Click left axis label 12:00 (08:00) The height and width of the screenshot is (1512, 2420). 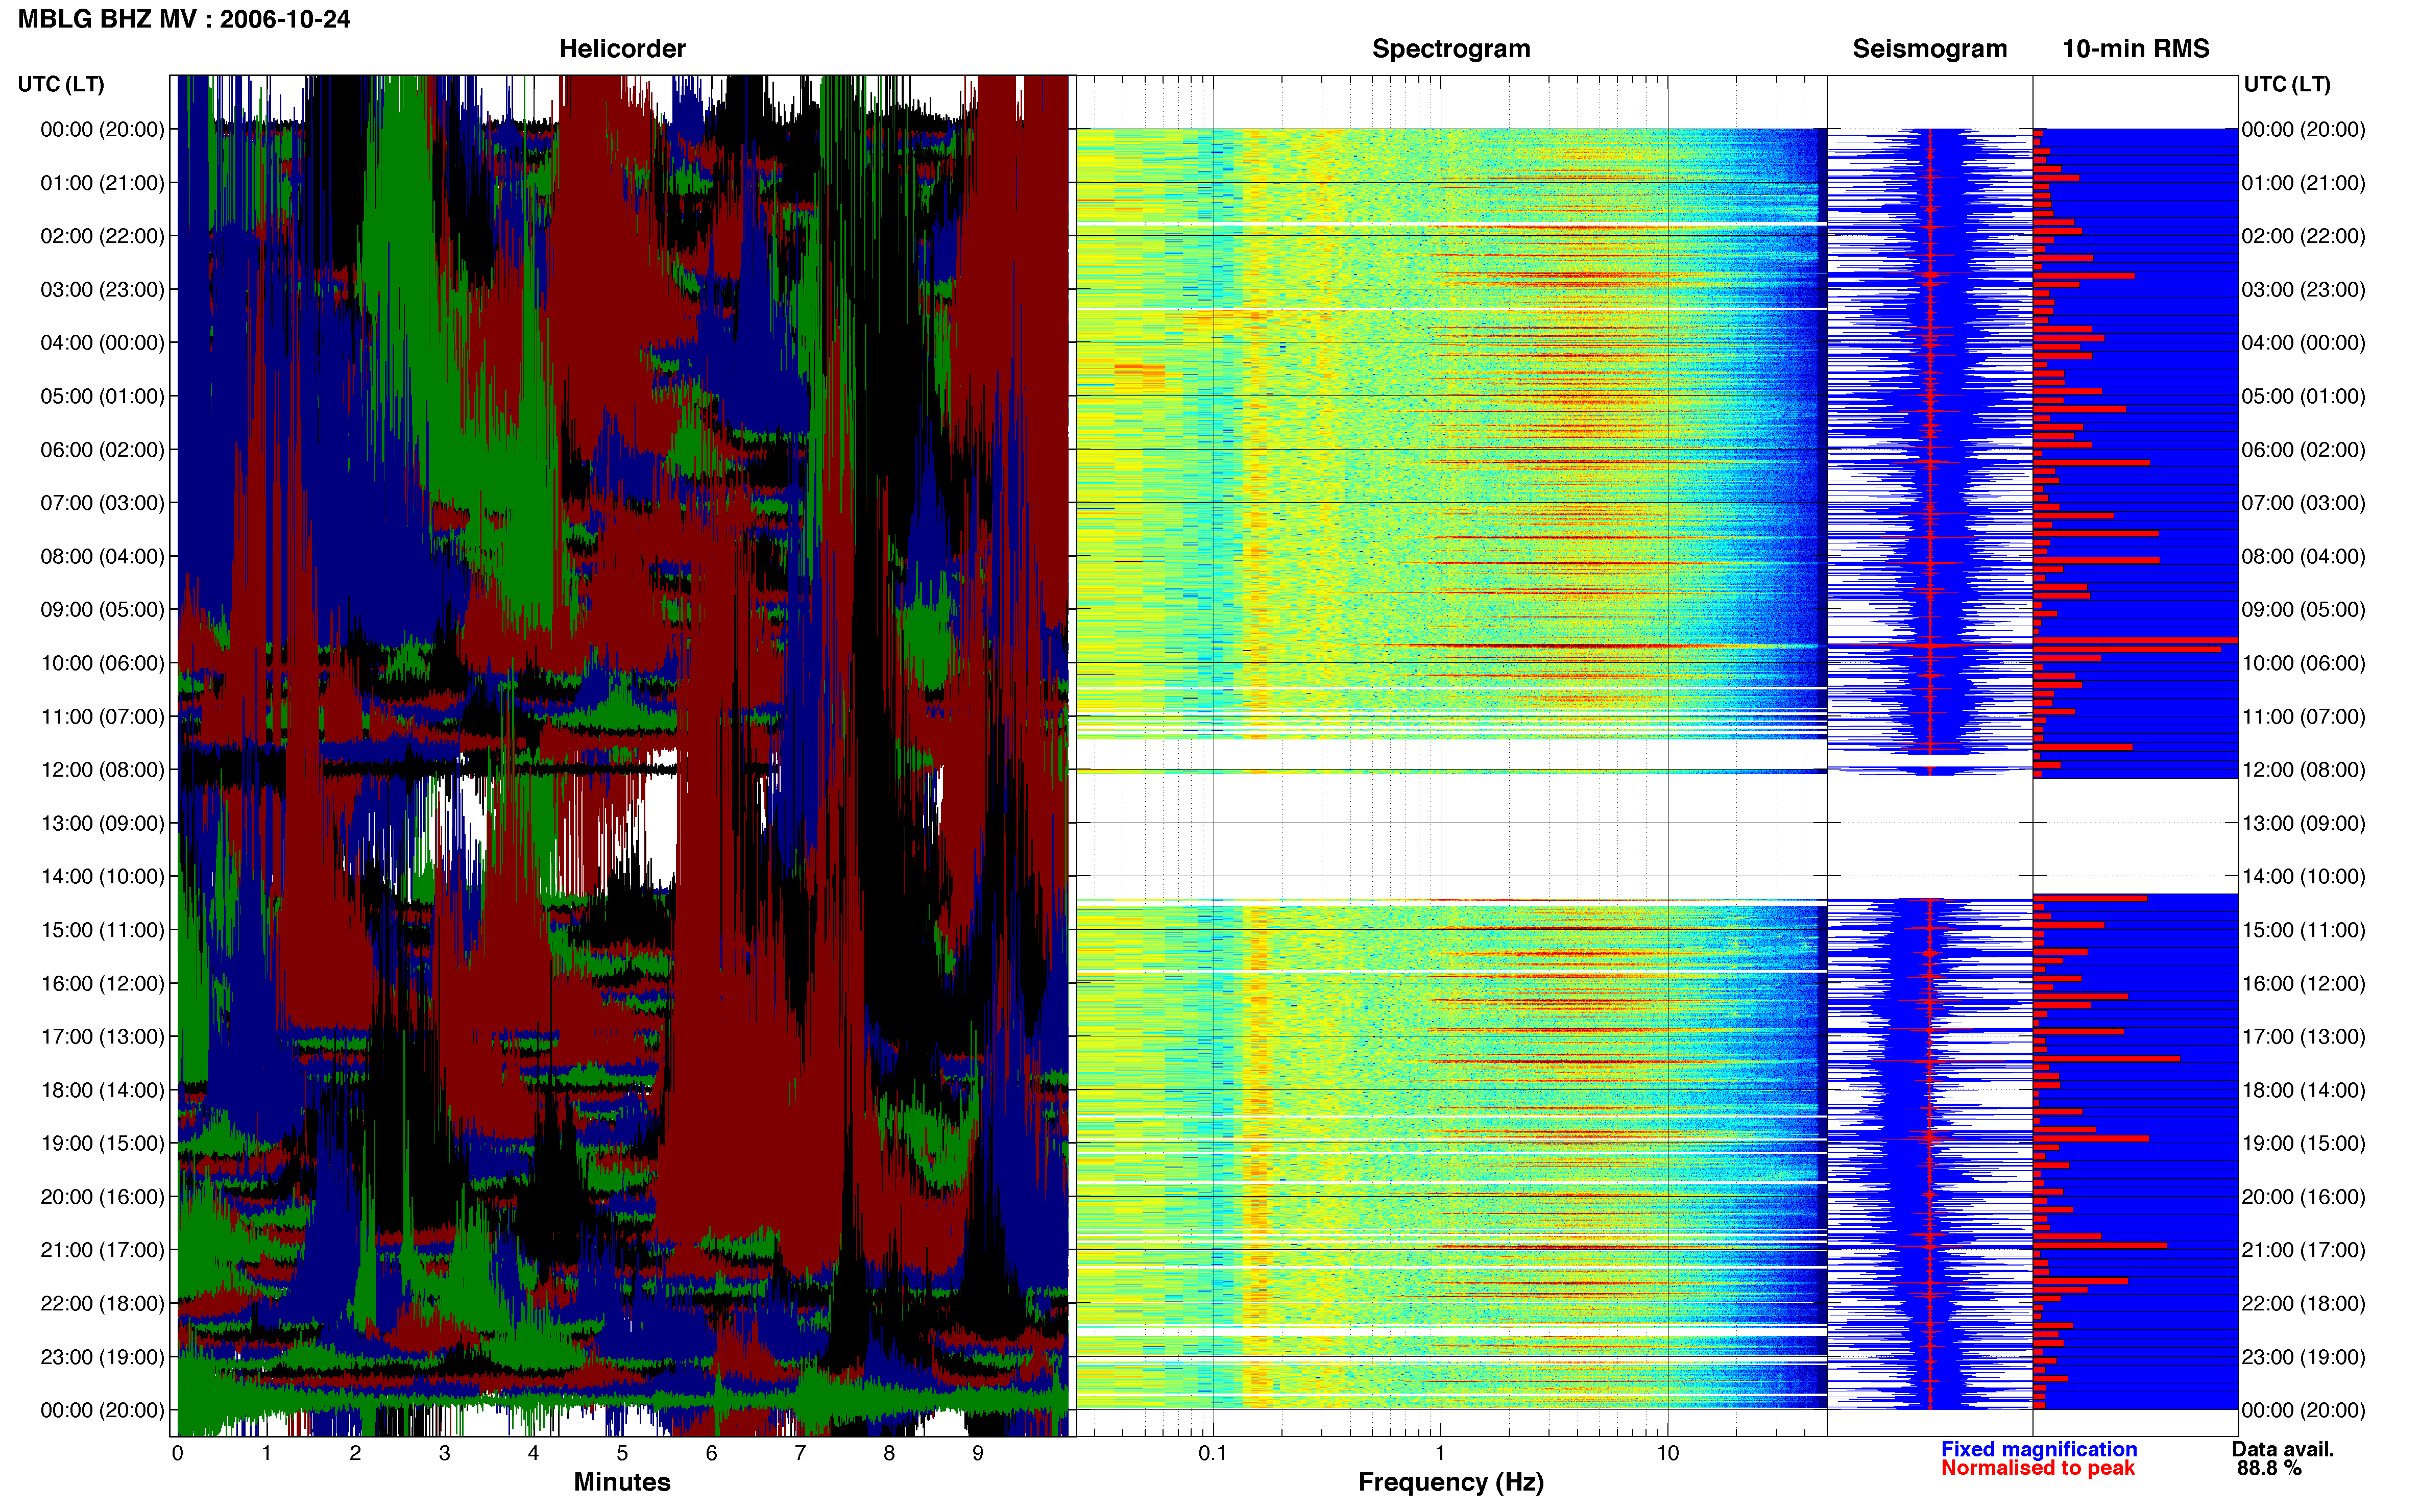(102, 770)
